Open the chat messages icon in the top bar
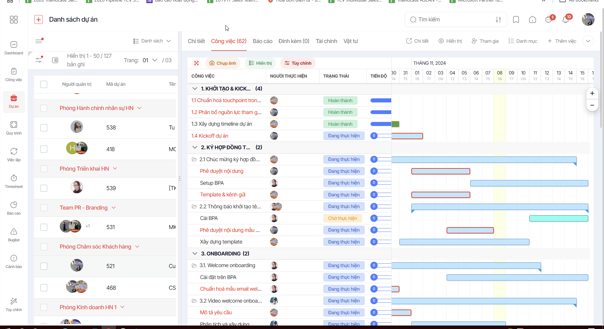 pyautogui.click(x=548, y=19)
